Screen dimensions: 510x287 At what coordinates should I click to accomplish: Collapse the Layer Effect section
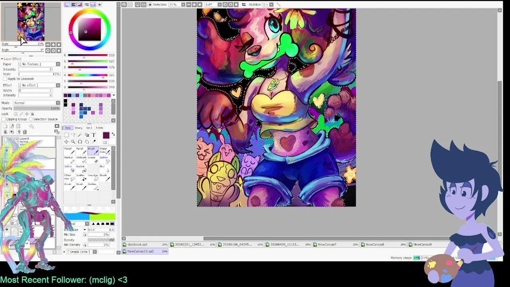(x=2, y=59)
